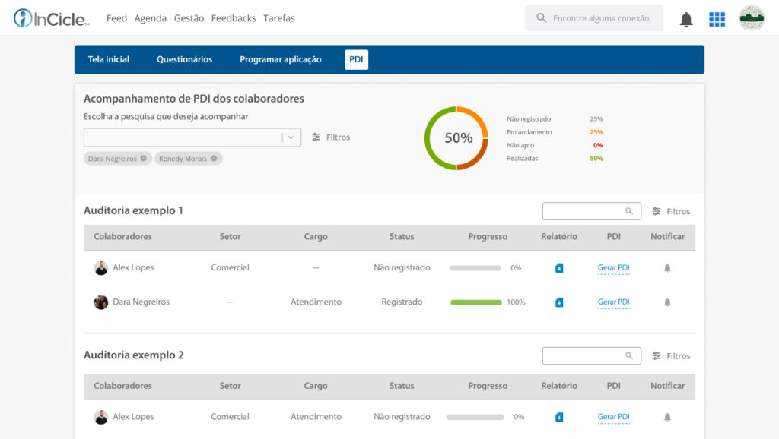Screen dimensions: 779x439
Task: Open Filtros next to the survey dropdown
Action: coord(331,137)
